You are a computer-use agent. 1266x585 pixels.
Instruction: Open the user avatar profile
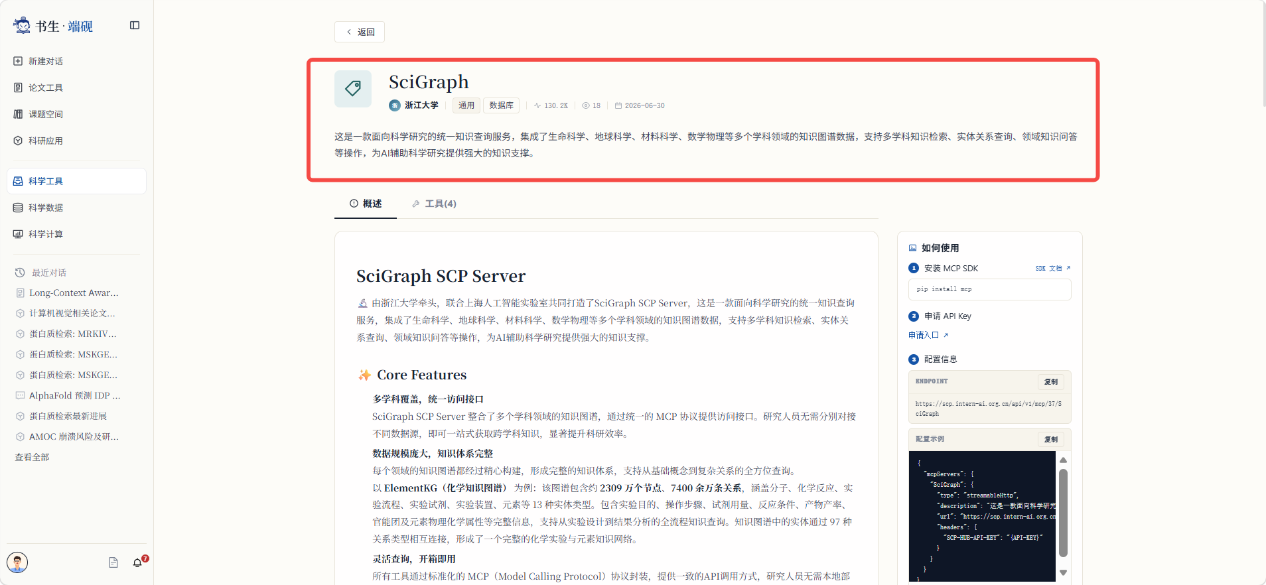[x=17, y=562]
